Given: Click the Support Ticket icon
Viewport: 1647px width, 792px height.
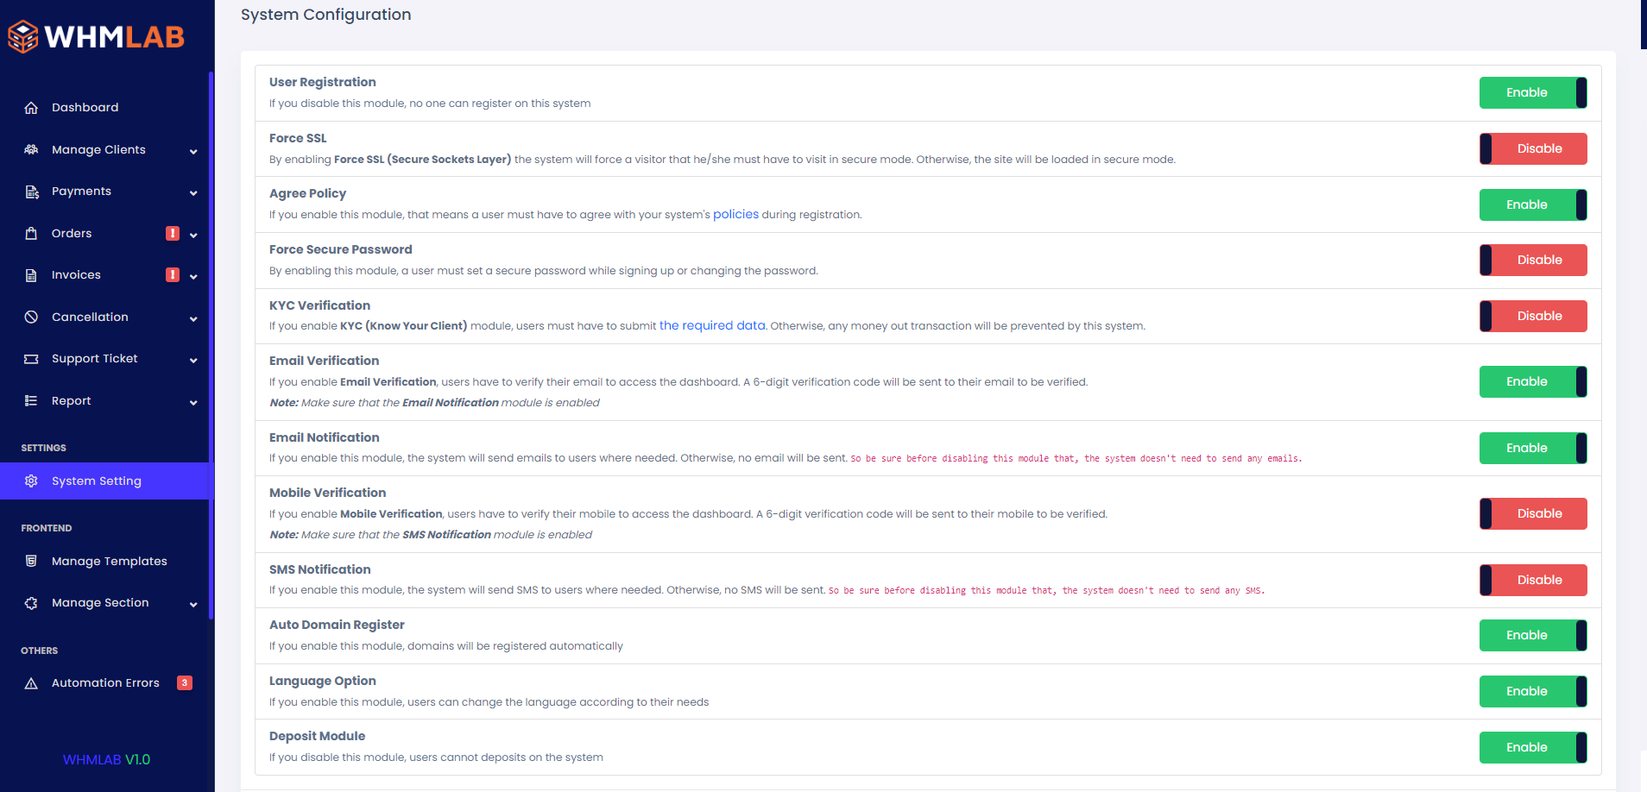Looking at the screenshot, I should click(x=31, y=359).
